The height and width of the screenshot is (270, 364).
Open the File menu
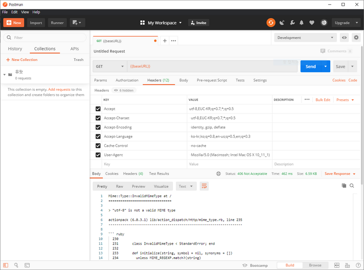click(5, 12)
